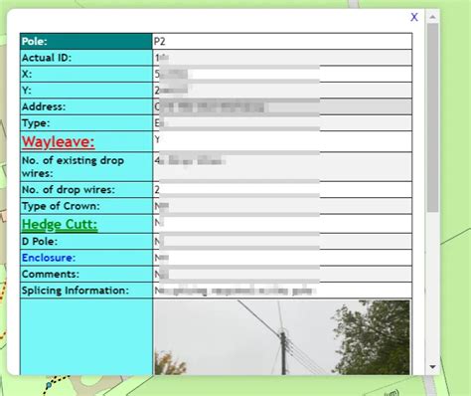The width and height of the screenshot is (471, 396).
Task: Click the existing drop wires value
Action: coord(282,167)
